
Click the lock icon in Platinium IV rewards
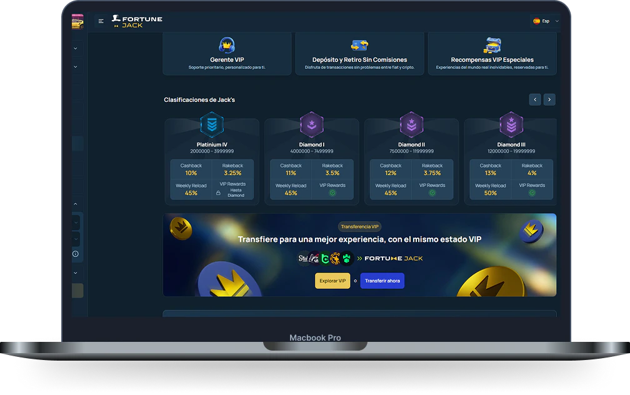218,193
